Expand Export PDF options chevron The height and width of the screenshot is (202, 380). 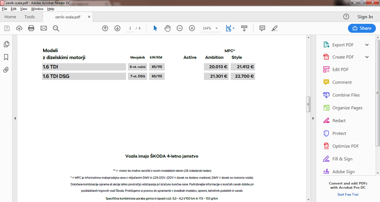[x=367, y=45]
